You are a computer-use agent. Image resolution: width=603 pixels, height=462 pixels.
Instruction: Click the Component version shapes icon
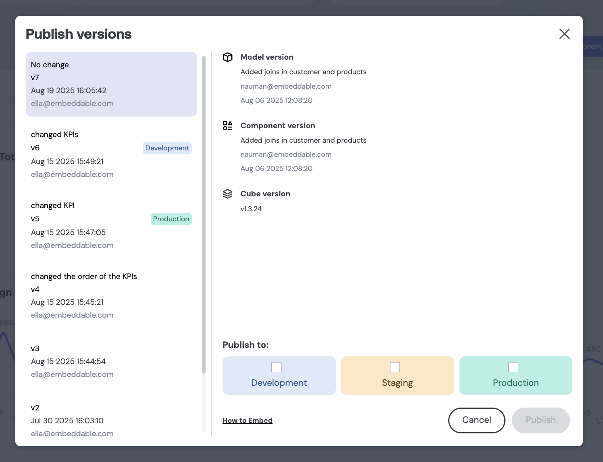[228, 126]
